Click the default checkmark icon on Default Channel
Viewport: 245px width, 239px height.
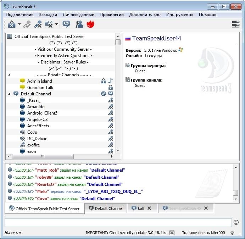tap(104, 94)
